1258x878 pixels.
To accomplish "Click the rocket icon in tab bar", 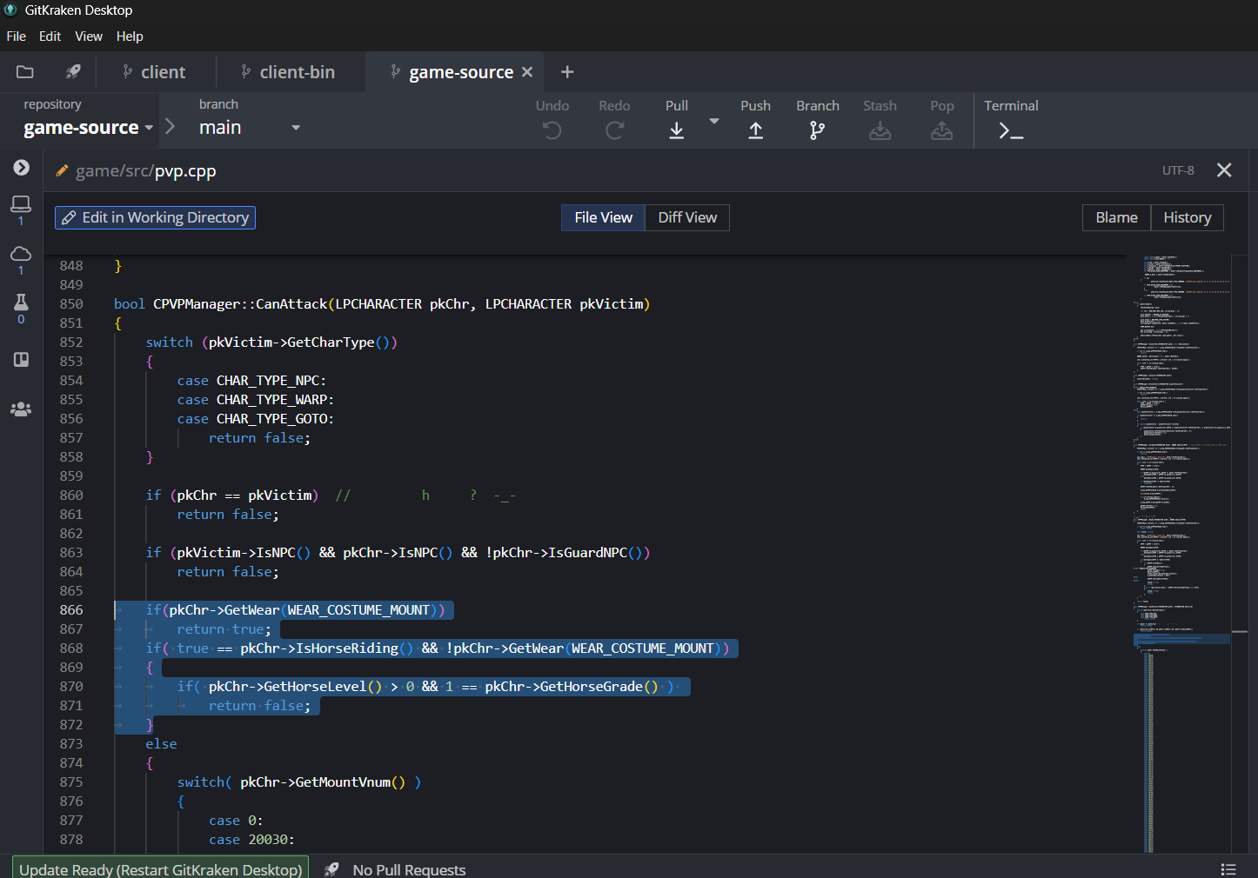I will point(73,72).
